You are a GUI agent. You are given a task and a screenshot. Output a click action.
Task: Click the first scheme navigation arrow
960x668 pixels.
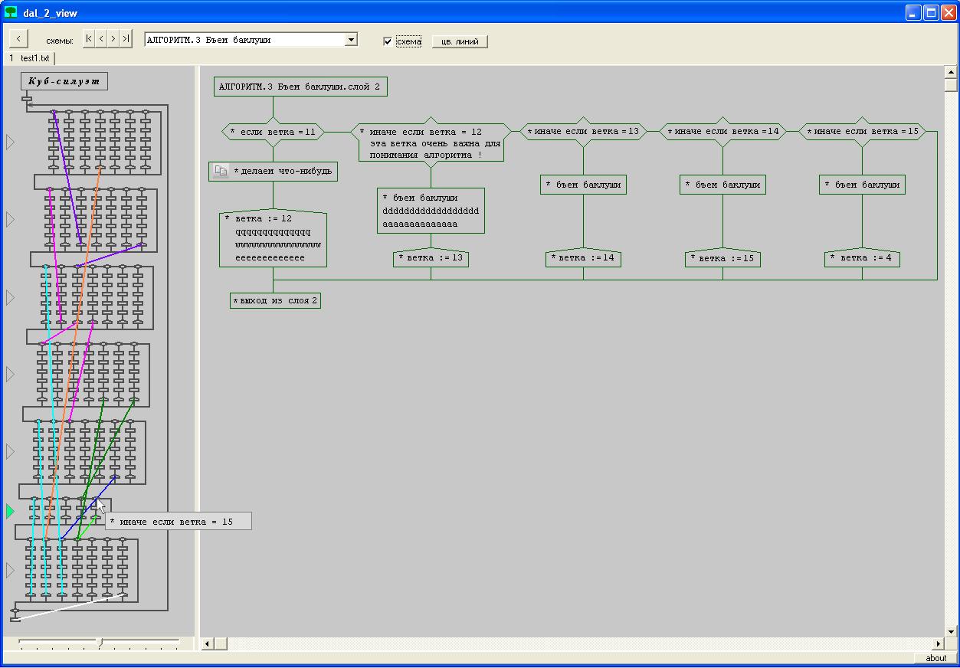[x=89, y=39]
